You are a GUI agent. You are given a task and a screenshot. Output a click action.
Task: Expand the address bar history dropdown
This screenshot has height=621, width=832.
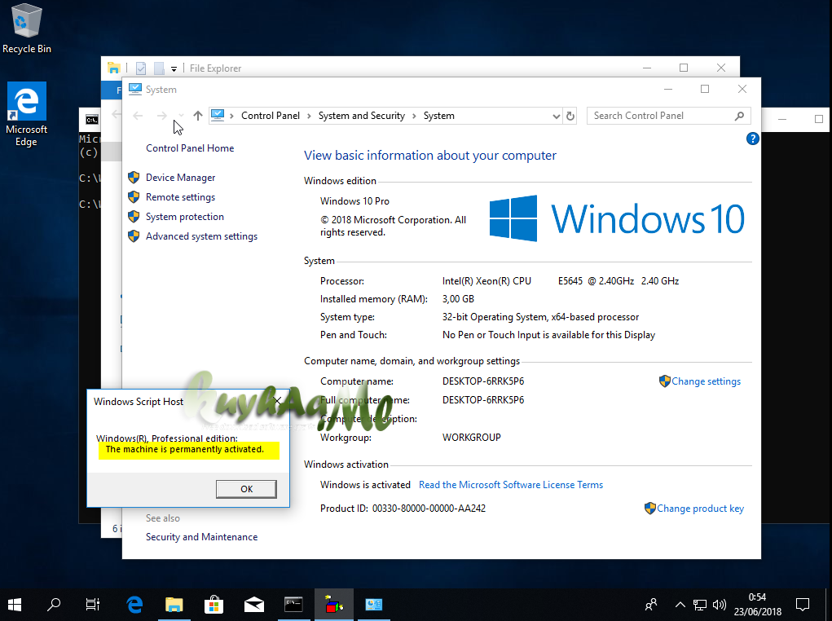click(556, 116)
